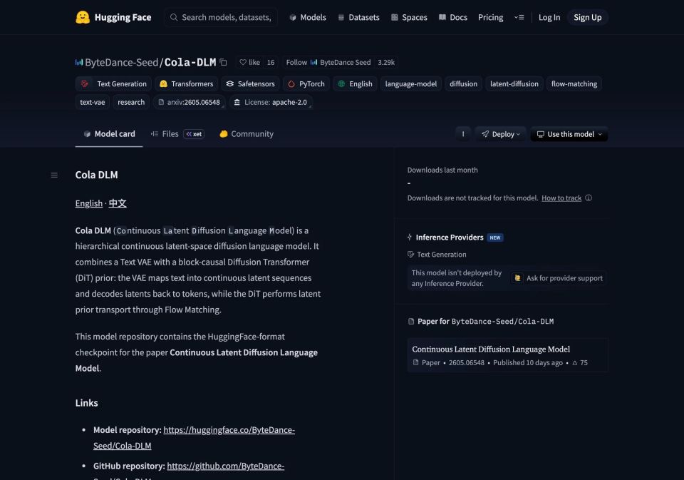This screenshot has height=480, width=684.
Task: Click the search magnifier icon
Action: 174,17
